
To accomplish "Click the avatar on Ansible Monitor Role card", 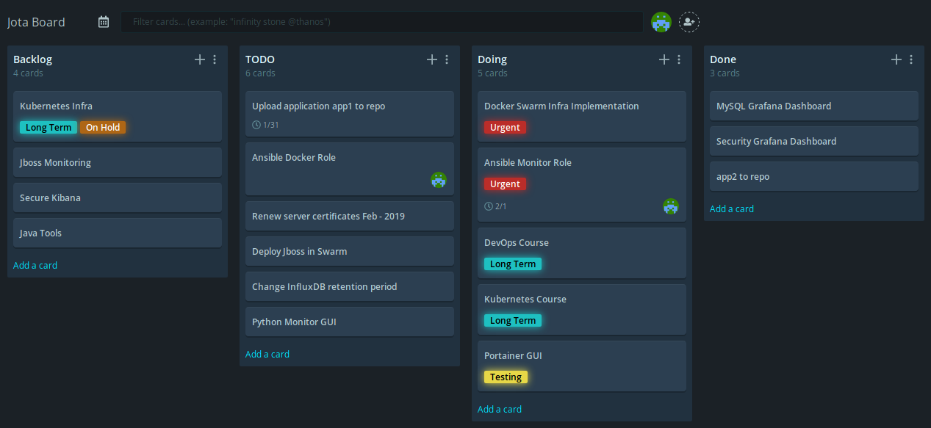I will [x=671, y=206].
